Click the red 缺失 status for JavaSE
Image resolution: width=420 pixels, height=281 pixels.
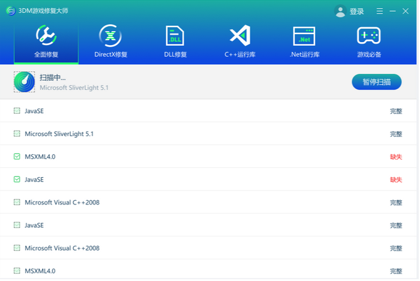point(396,180)
